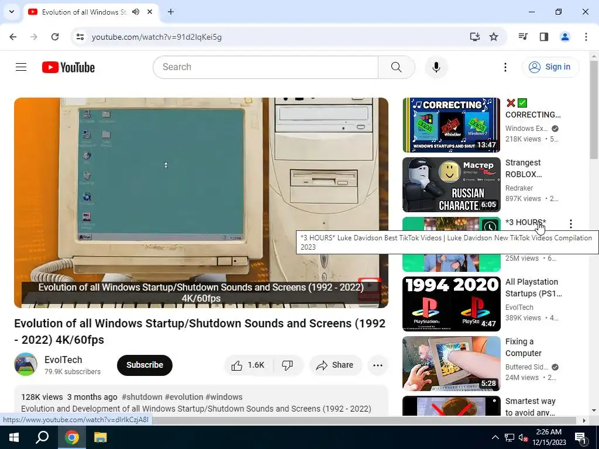Viewport: 599px width, 449px height.
Task: Start voice search with the microphone
Action: point(436,67)
